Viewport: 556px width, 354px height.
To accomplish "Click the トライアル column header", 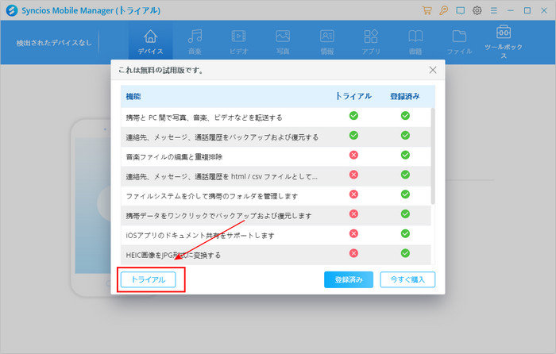I will click(353, 96).
